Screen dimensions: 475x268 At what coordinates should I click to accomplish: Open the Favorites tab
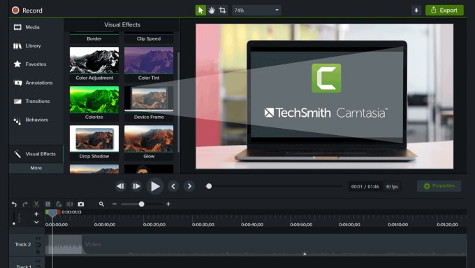[30, 64]
